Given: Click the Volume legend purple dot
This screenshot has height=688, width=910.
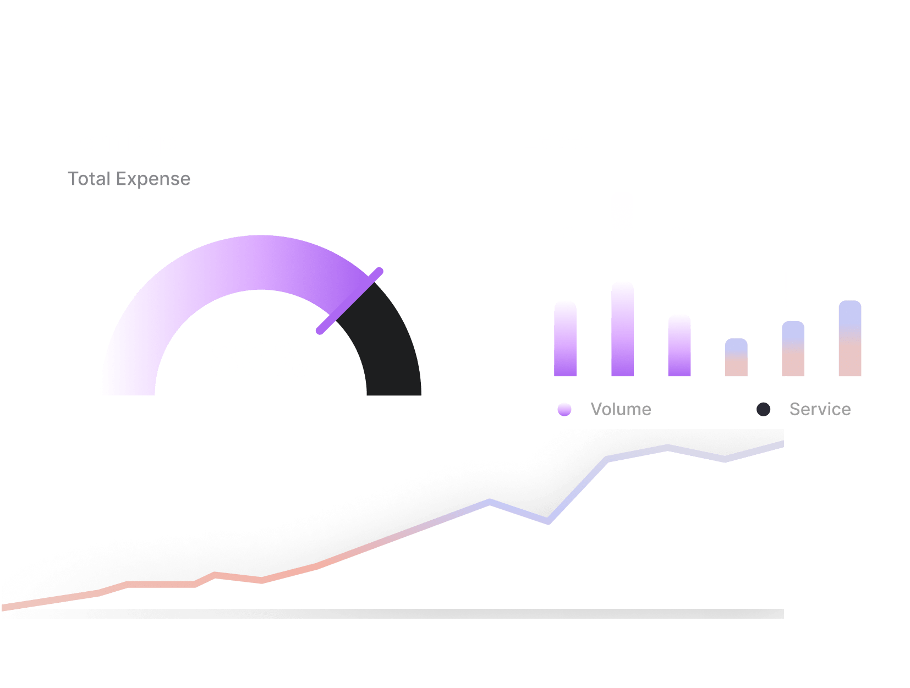Looking at the screenshot, I should click(x=564, y=409).
